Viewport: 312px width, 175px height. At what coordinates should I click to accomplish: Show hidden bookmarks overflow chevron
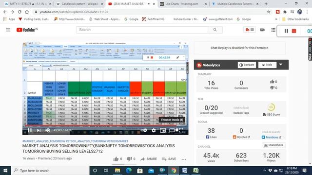[x=276, y=19]
